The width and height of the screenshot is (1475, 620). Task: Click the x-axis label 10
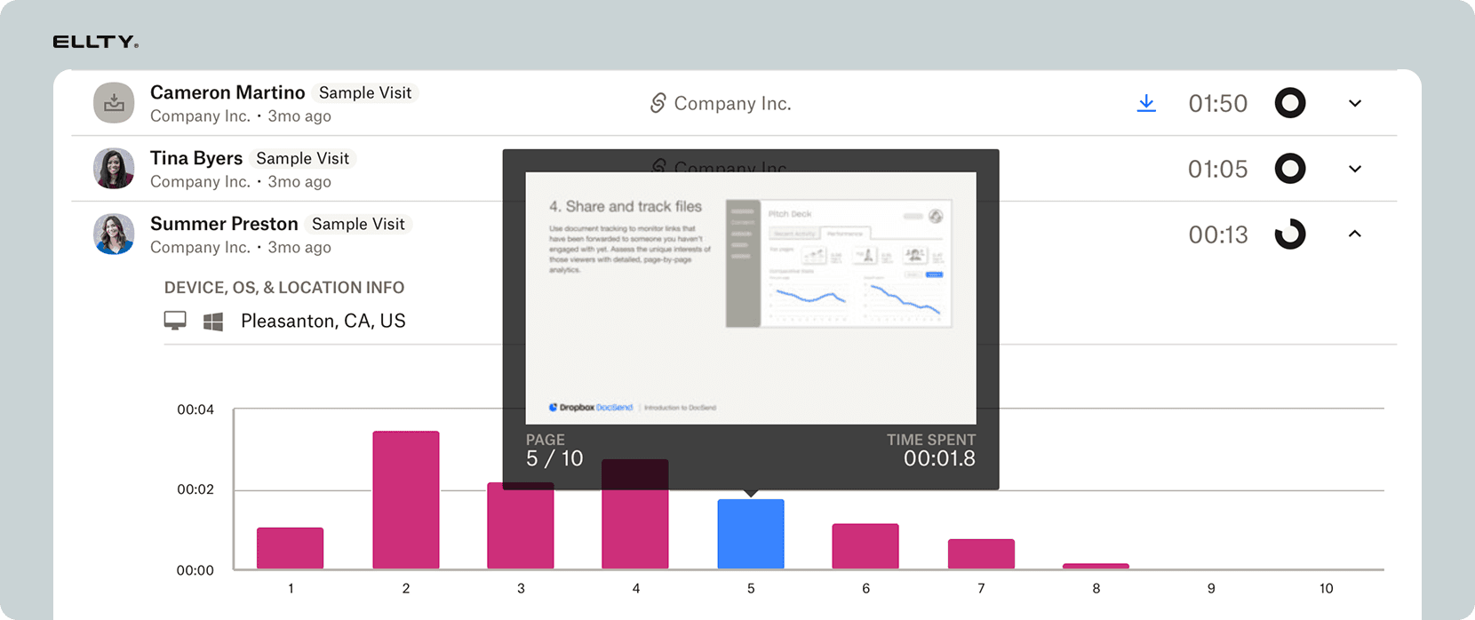click(1326, 588)
